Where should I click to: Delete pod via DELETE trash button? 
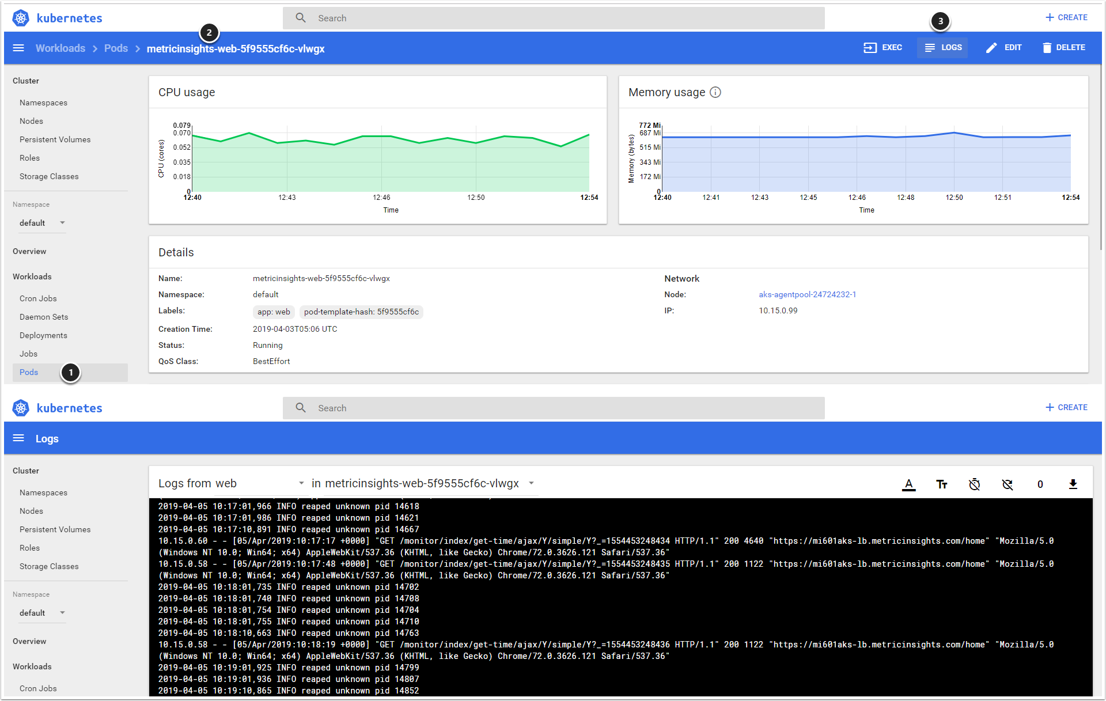(x=1063, y=48)
